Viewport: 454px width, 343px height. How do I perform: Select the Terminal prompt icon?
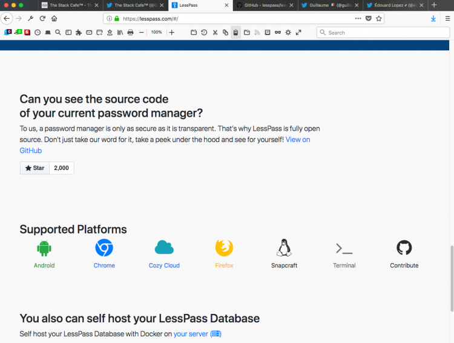pyautogui.click(x=344, y=249)
